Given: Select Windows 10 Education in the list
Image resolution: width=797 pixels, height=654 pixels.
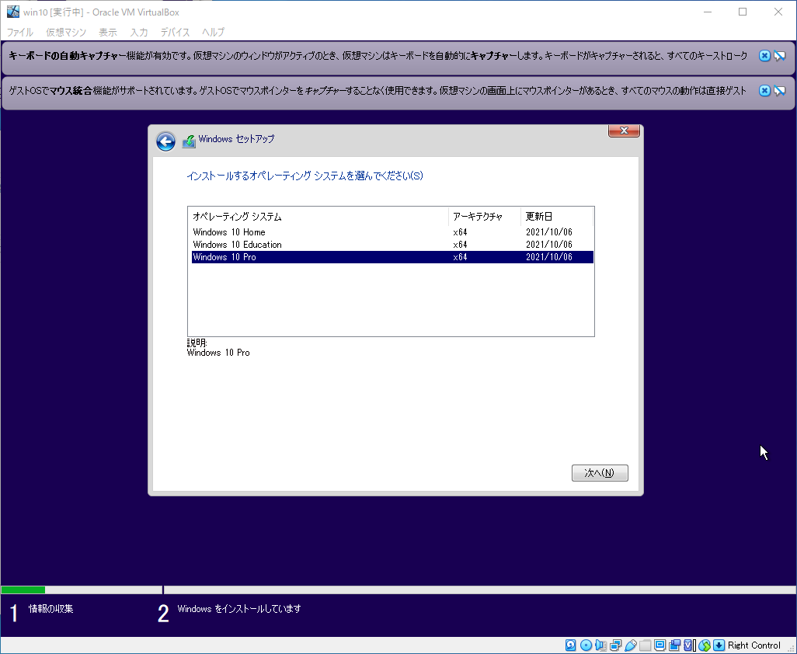Looking at the screenshot, I should coord(392,245).
